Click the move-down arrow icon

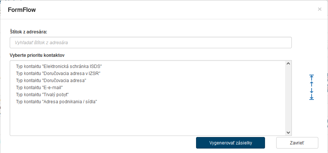312,91
